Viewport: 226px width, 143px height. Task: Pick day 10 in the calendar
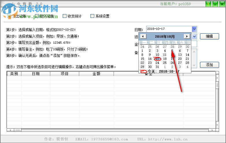pyautogui.click(x=157, y=55)
